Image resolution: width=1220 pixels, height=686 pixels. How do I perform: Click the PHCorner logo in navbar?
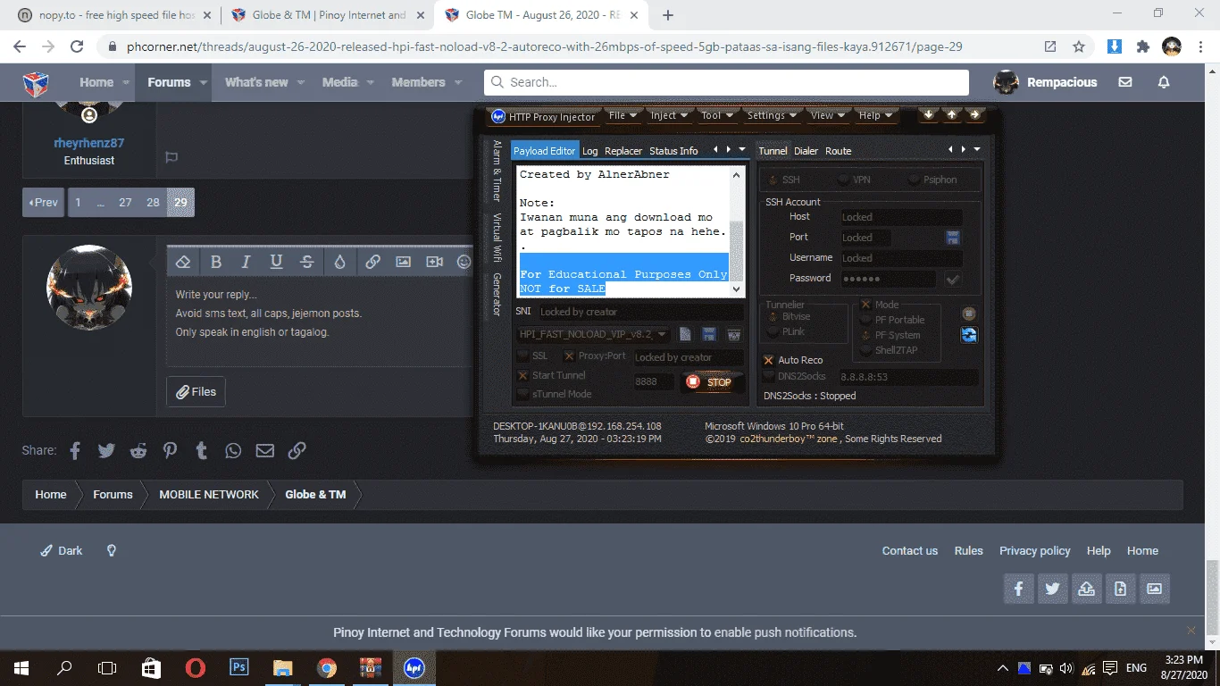point(36,82)
